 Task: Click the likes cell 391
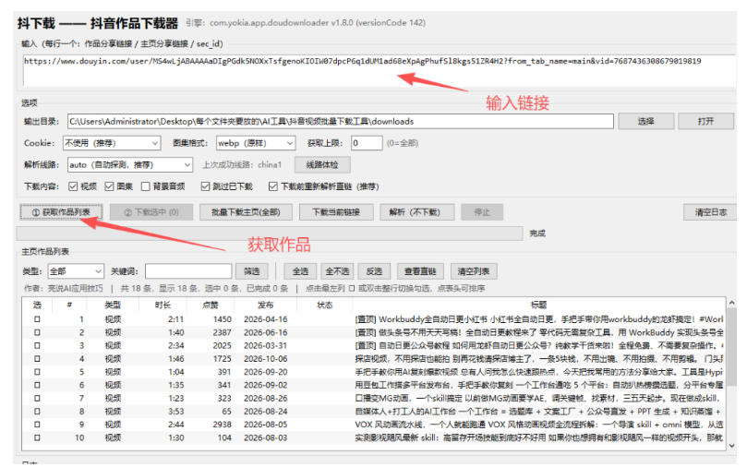click(x=224, y=372)
